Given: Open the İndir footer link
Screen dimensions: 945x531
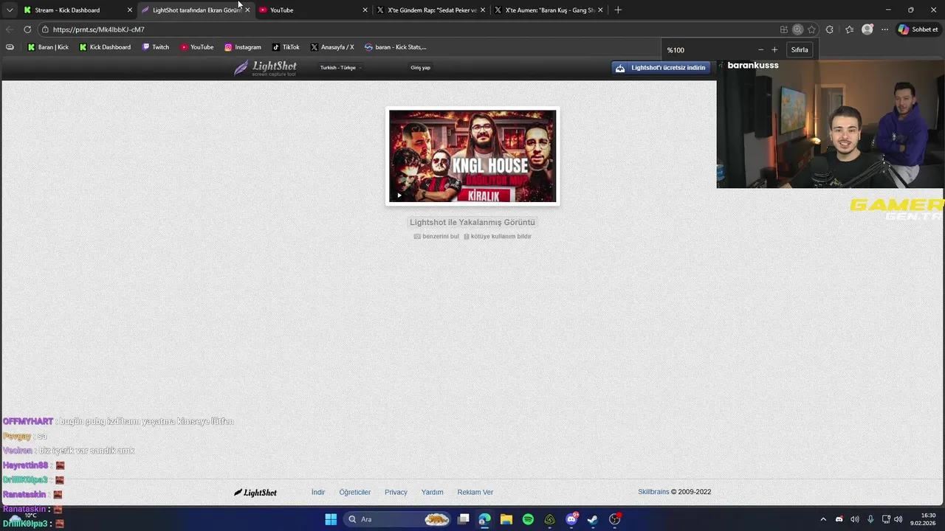Looking at the screenshot, I should click(x=318, y=492).
